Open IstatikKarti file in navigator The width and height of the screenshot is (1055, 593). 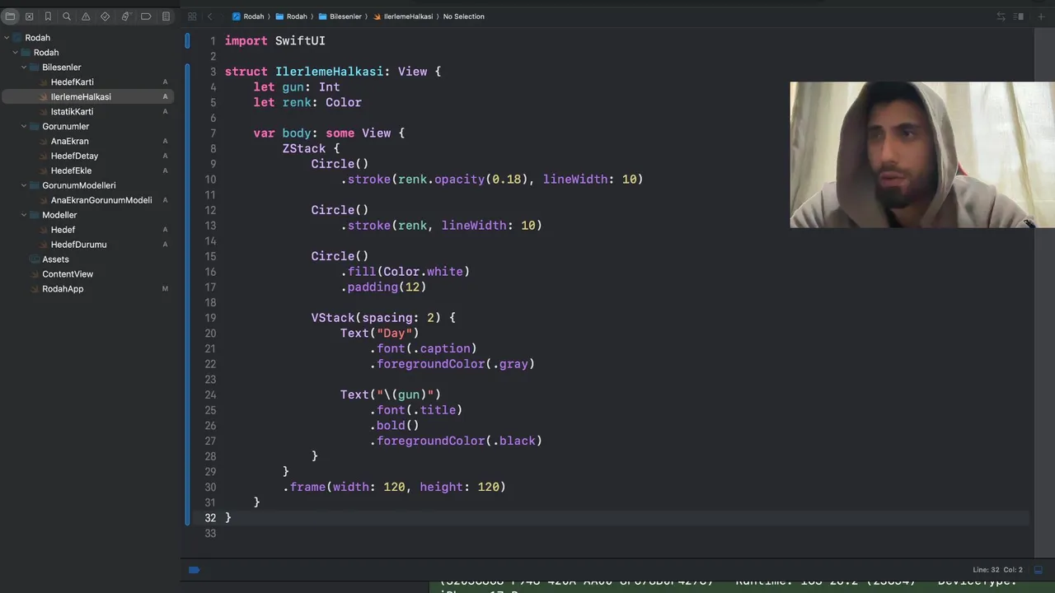point(72,112)
